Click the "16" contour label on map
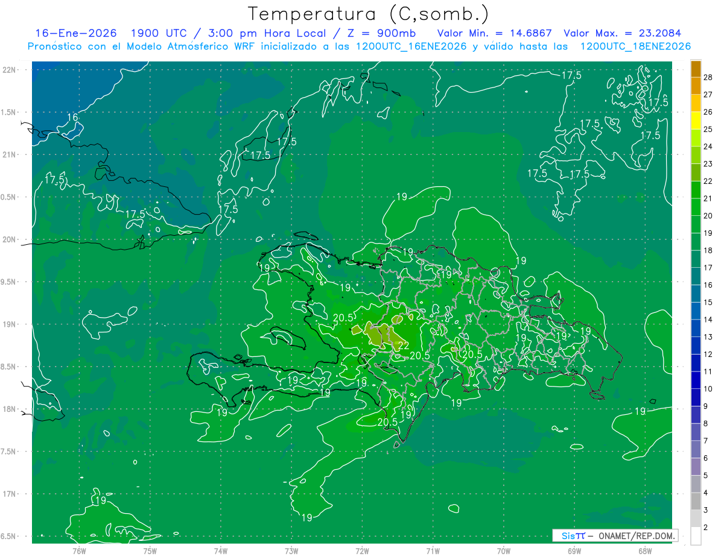The height and width of the screenshot is (559, 724). pyautogui.click(x=72, y=117)
